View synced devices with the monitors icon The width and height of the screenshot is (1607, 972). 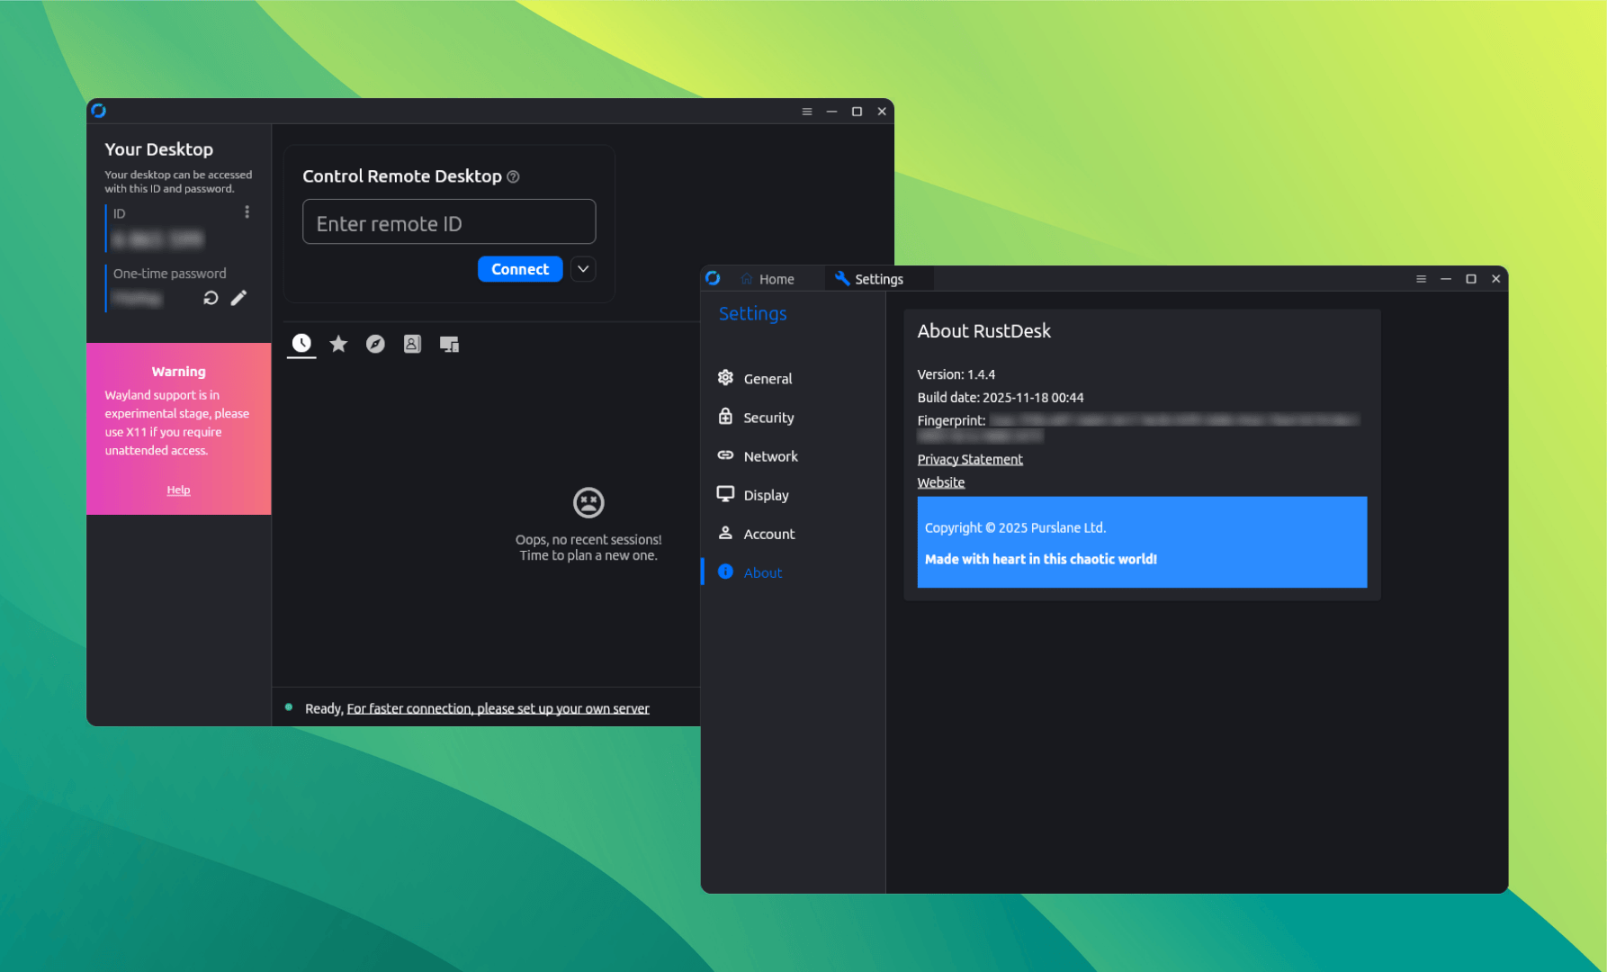[449, 343]
